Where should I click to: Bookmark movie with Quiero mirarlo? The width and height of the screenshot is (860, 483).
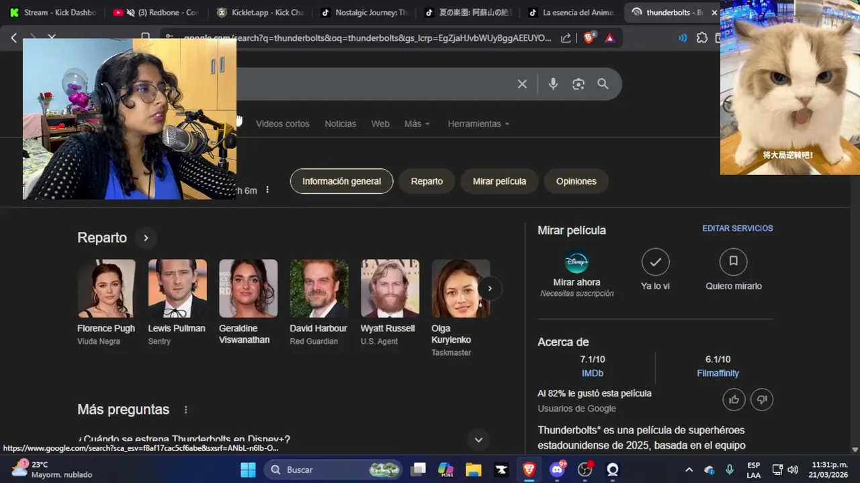[x=734, y=262]
